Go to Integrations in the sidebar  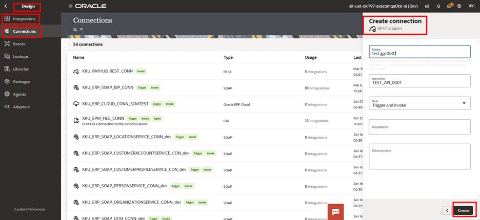click(x=24, y=18)
